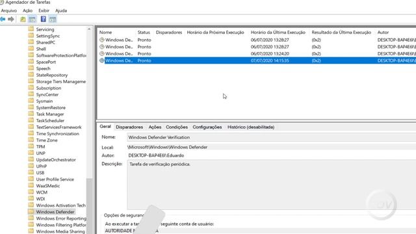Viewport: 416px width, 234px height.
Task: Select the StateRepository folder
Action: (x=52, y=75)
